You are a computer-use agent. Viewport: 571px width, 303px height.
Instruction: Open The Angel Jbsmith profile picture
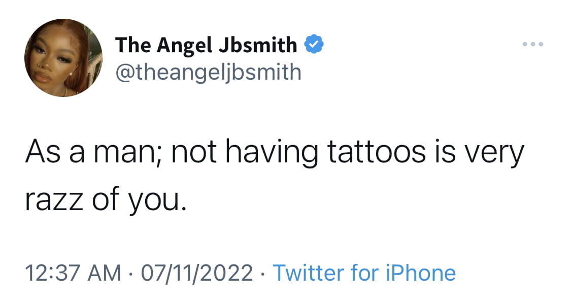(x=63, y=58)
